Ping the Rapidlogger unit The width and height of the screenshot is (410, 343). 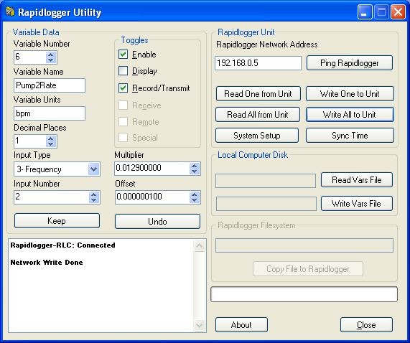[x=350, y=63]
